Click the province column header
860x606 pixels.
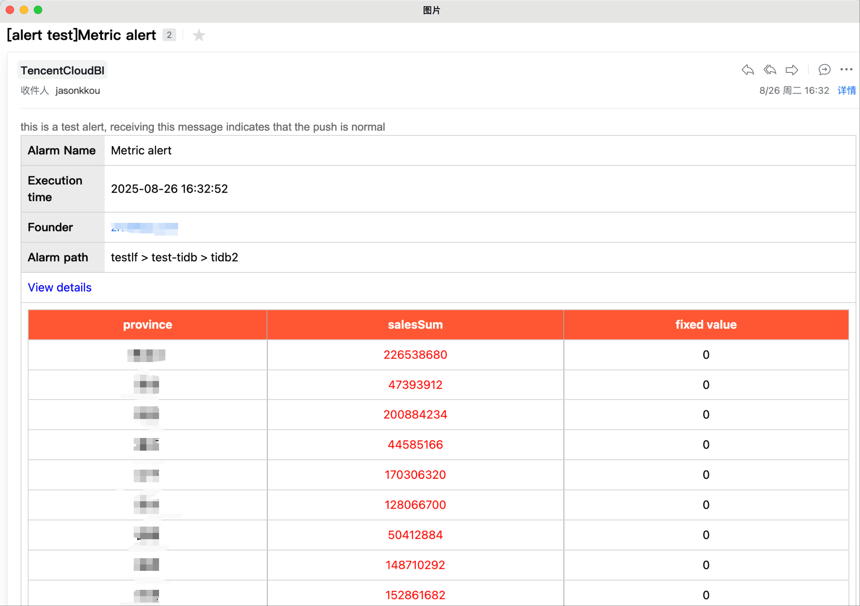tap(147, 325)
